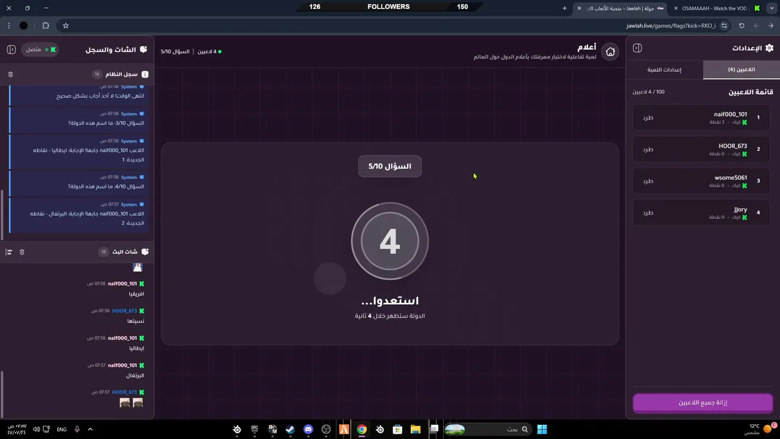
Task: Click the قائمة اللاعبين heading
Action: [751, 92]
